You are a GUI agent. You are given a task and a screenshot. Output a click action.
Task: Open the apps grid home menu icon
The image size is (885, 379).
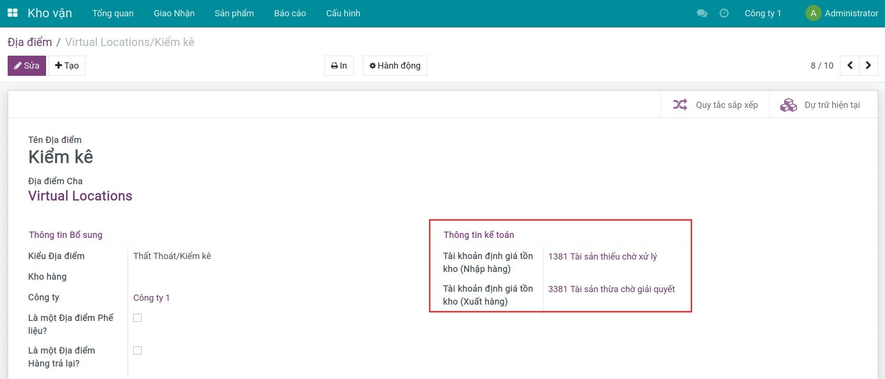13,13
